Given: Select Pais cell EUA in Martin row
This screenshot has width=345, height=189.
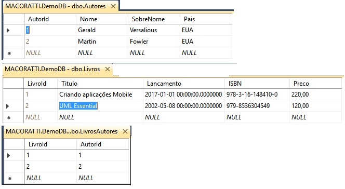Looking at the screenshot, I should (206, 42).
